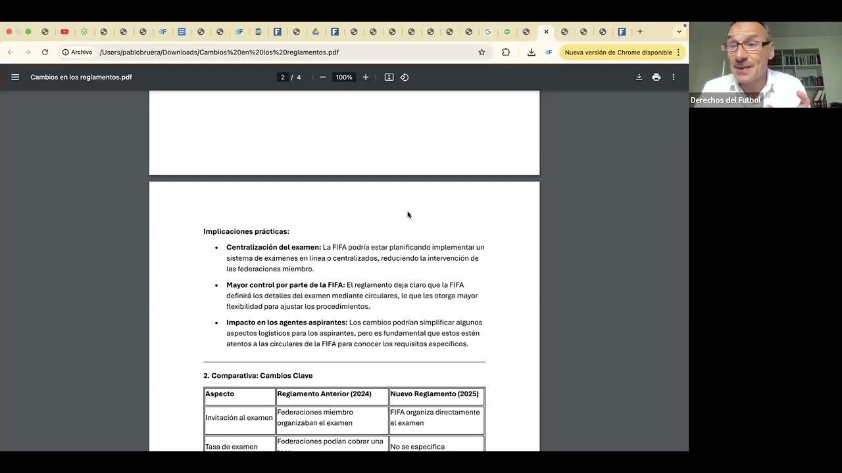Click the Aspecto table header cell
The image size is (842, 473).
coord(239,397)
